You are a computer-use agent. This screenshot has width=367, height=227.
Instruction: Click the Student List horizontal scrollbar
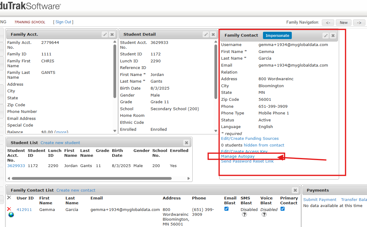click(x=91, y=178)
